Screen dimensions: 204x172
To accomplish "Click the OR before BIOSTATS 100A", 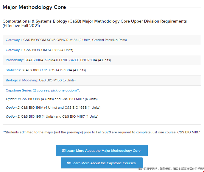I will (x=44, y=70).
